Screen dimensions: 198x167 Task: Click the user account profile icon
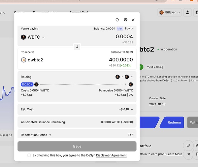[x=187, y=13]
